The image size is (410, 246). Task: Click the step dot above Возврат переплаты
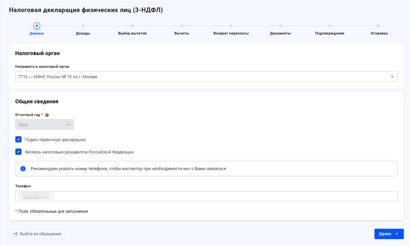coord(231,26)
